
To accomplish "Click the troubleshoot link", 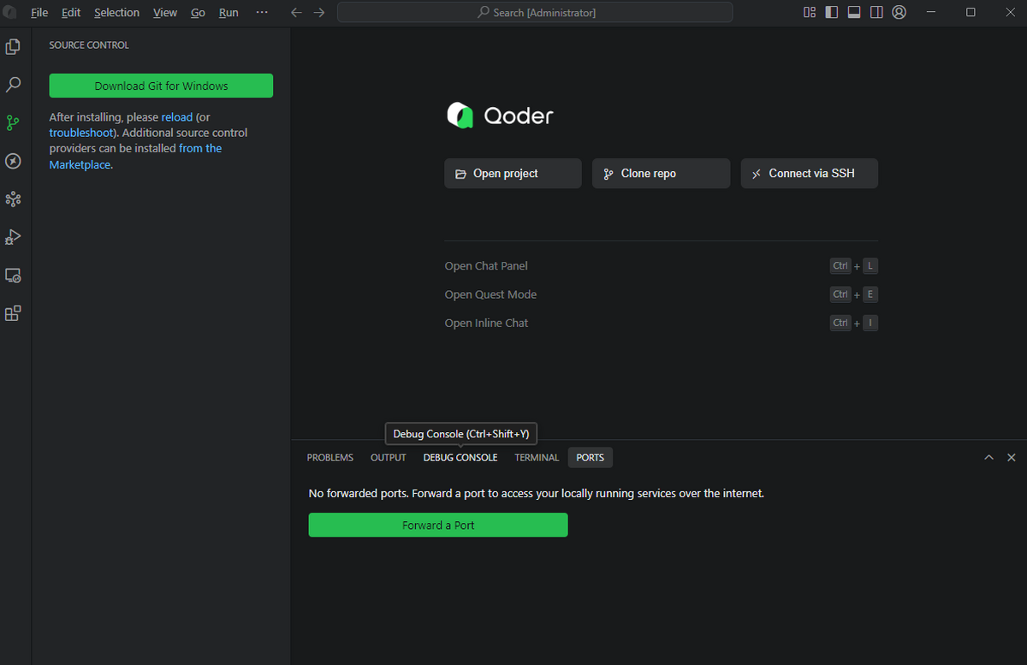I will coord(80,133).
